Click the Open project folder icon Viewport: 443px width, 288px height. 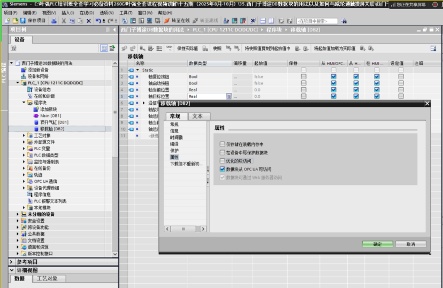coord(16,21)
